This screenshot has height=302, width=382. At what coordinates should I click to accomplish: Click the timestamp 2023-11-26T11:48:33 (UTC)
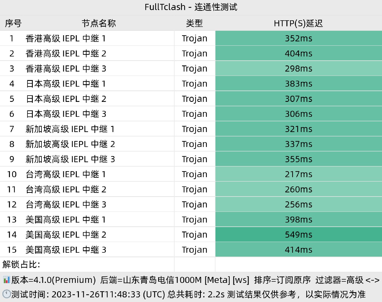tap(108, 294)
